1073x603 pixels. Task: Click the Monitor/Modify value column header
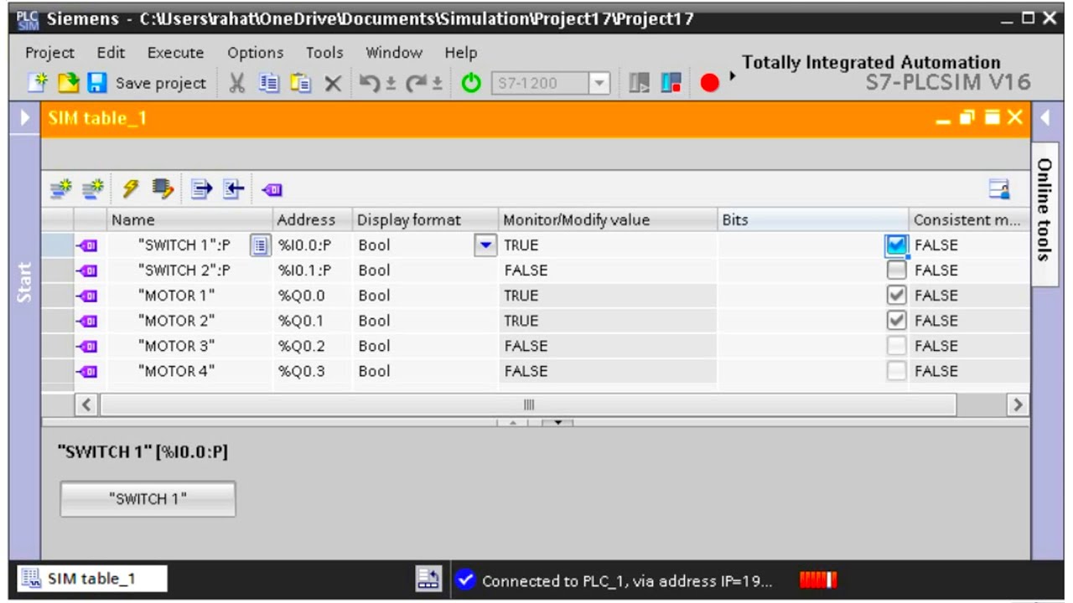tap(608, 220)
